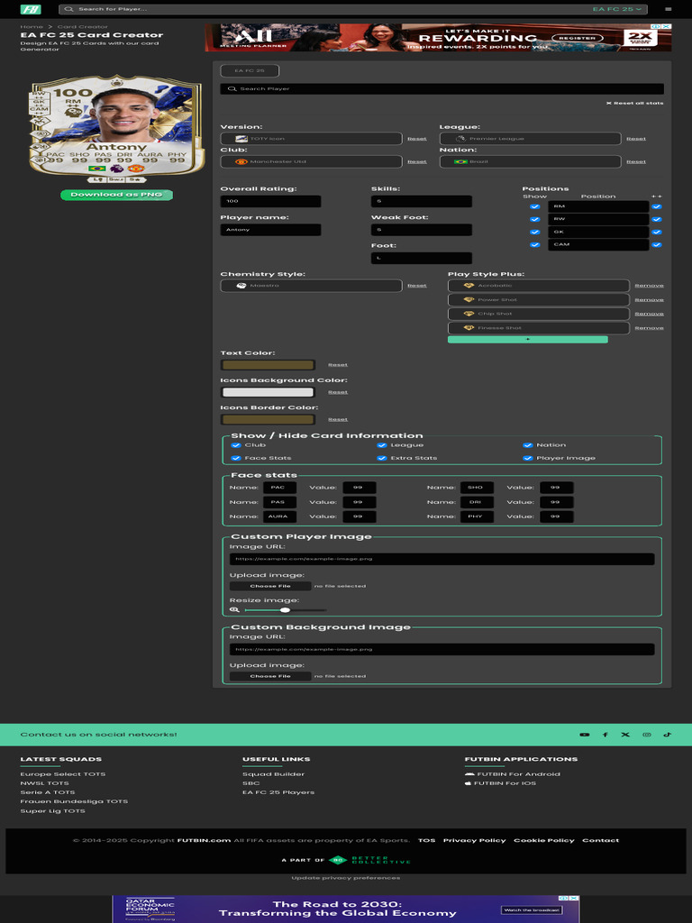This screenshot has height=923, width=692.
Task: Open the FUTBIN logo homepage
Action: click(31, 9)
